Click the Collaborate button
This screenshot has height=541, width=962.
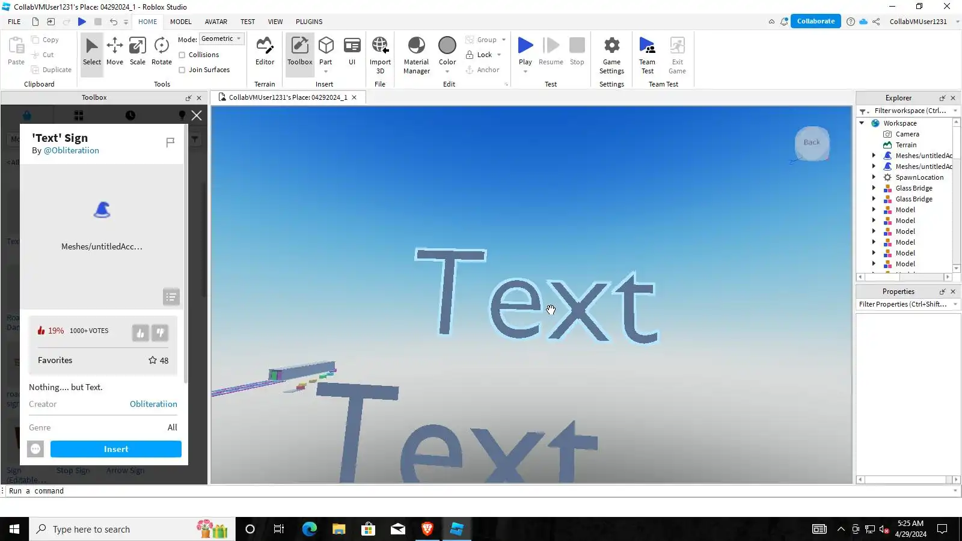(815, 21)
